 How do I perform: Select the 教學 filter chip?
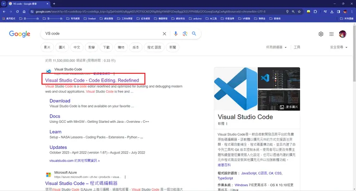tap(91, 48)
